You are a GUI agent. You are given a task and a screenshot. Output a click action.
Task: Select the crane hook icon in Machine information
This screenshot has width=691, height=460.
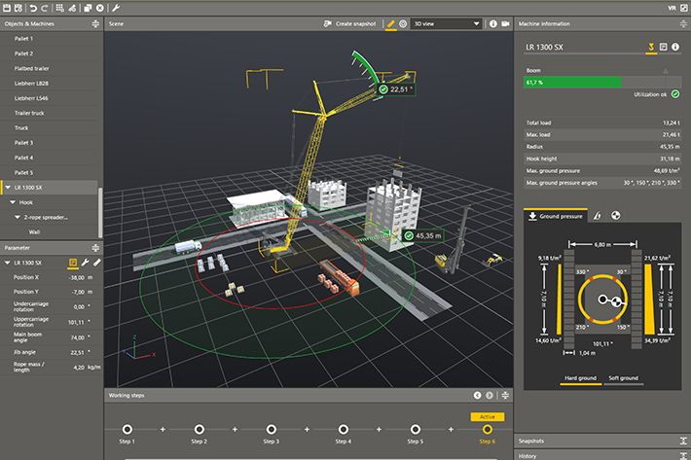coord(650,47)
